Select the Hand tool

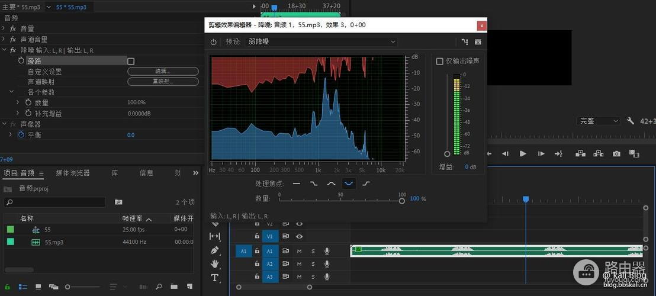pos(215,264)
